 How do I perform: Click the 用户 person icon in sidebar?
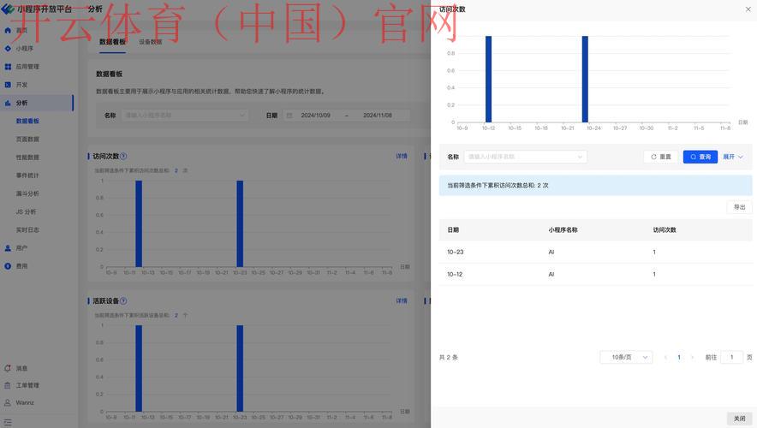point(8,248)
